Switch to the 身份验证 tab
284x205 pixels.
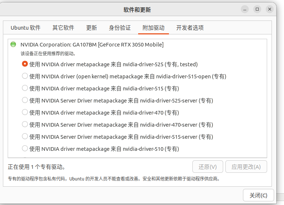(119, 28)
